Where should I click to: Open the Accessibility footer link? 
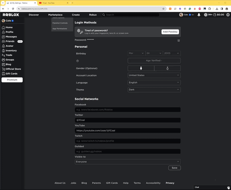[x=153, y=183]
